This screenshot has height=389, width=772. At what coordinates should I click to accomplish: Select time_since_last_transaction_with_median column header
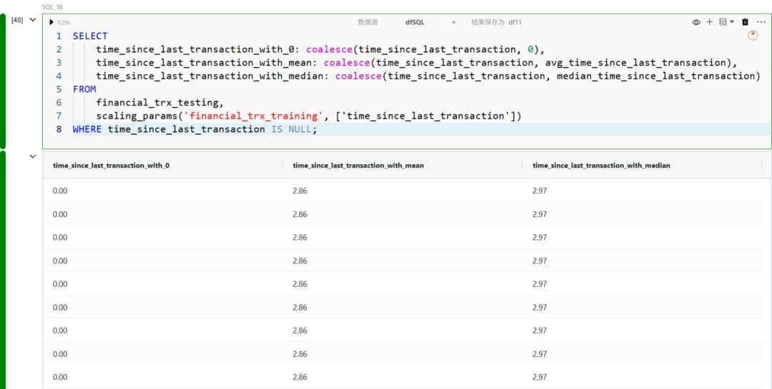point(601,166)
